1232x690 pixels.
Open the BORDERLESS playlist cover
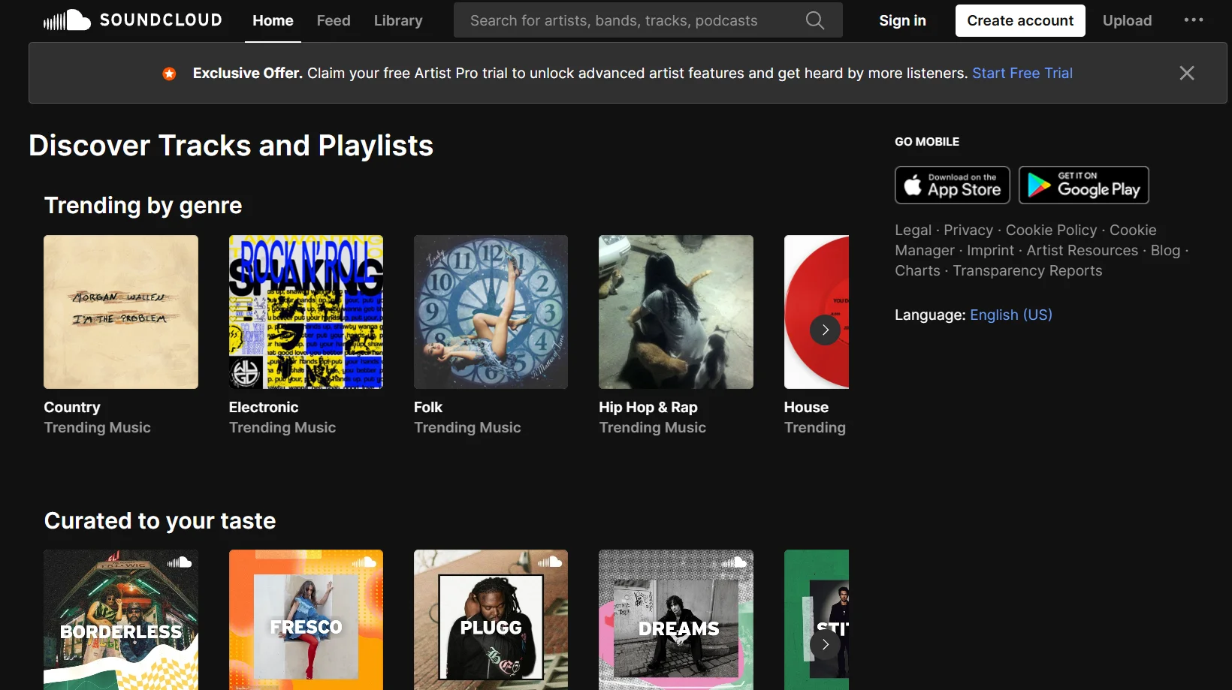click(x=121, y=619)
